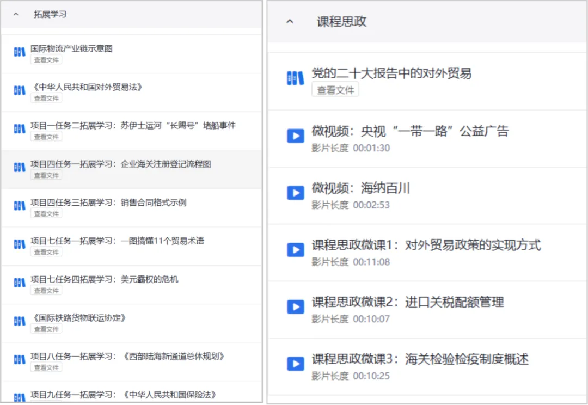Open 课程思政微课1：对外贸易政策的实现方式 title

[x=426, y=246]
